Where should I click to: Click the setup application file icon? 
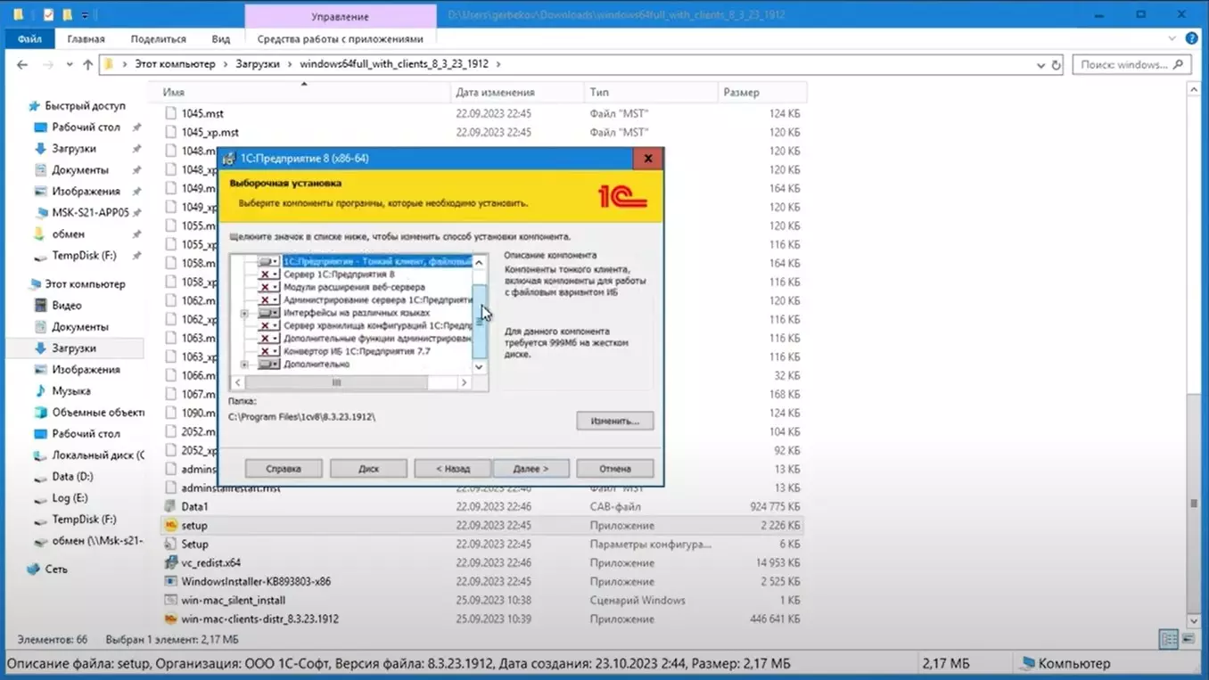pyautogui.click(x=172, y=525)
